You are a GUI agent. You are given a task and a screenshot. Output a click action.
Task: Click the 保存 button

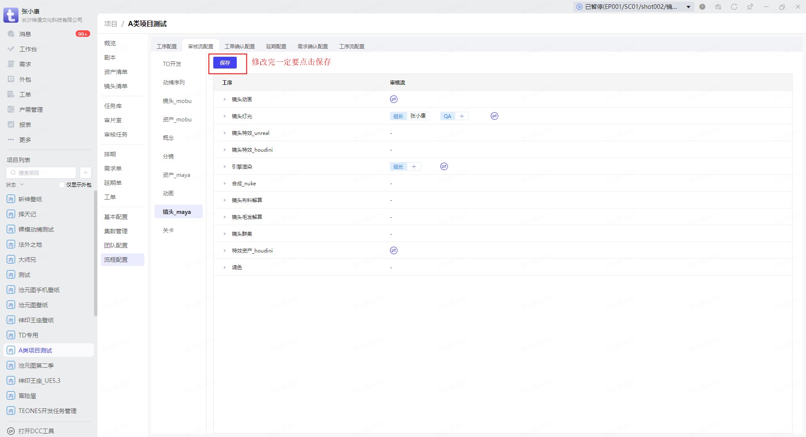(x=225, y=63)
